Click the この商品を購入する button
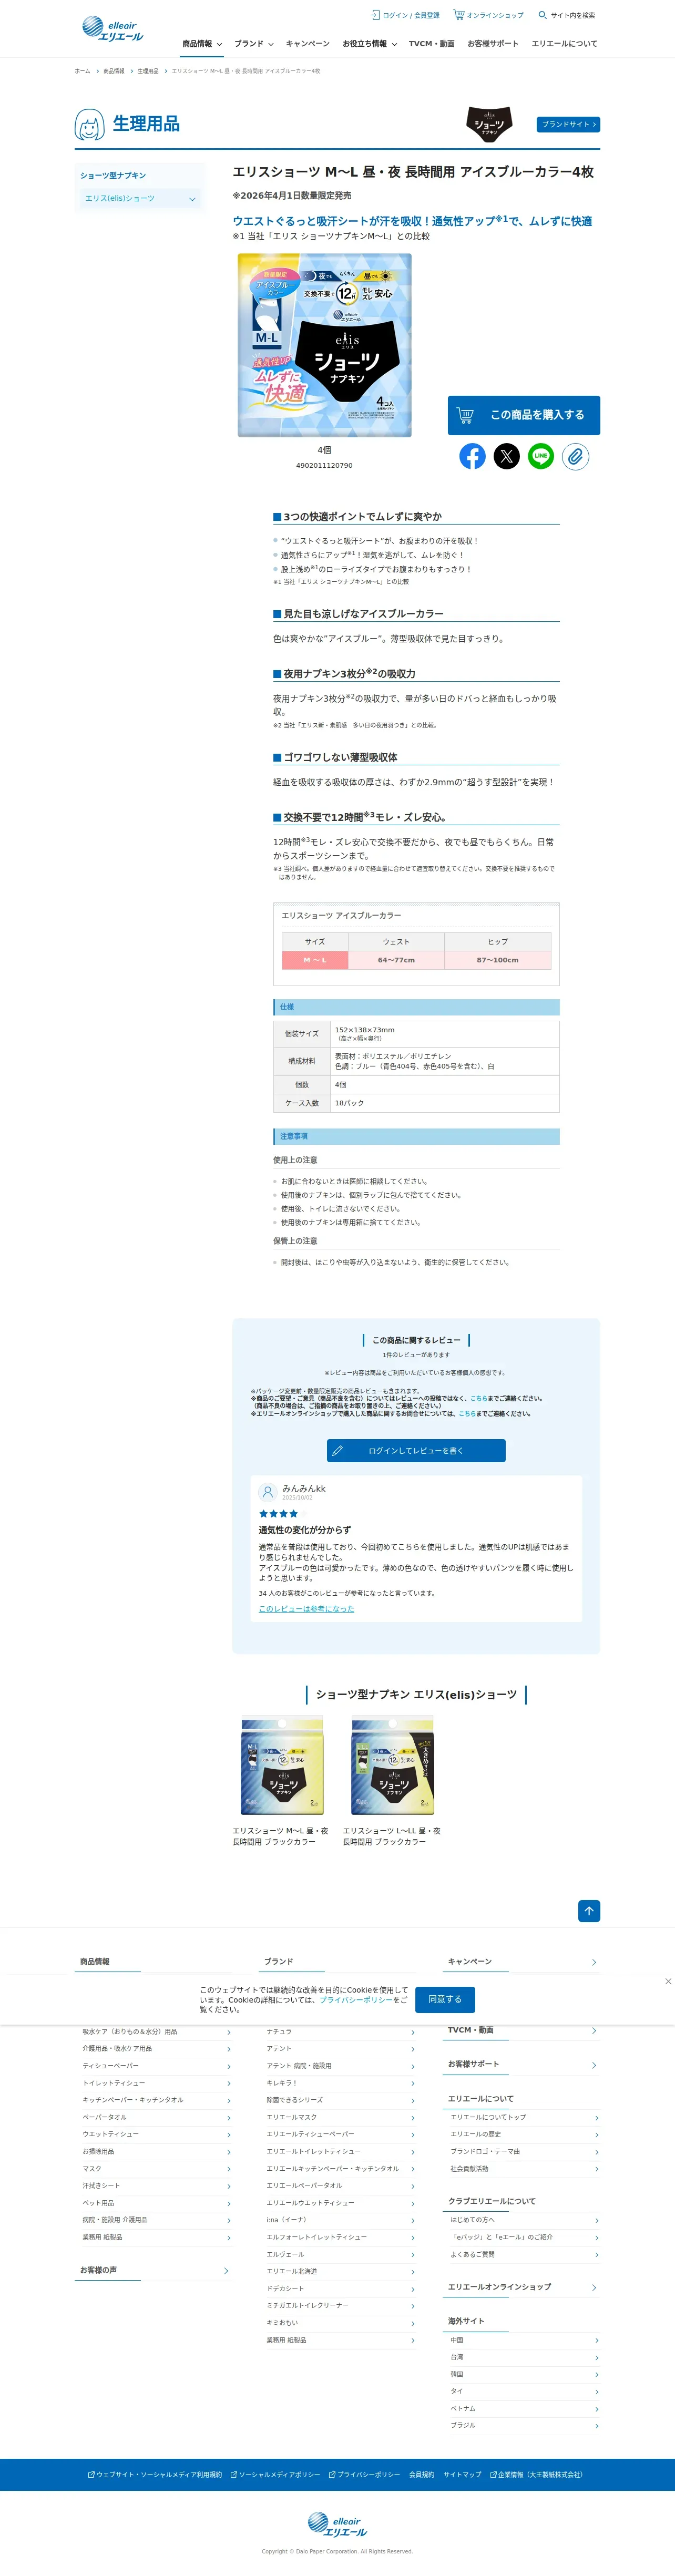Image resolution: width=675 pixels, height=2576 pixels. [524, 415]
